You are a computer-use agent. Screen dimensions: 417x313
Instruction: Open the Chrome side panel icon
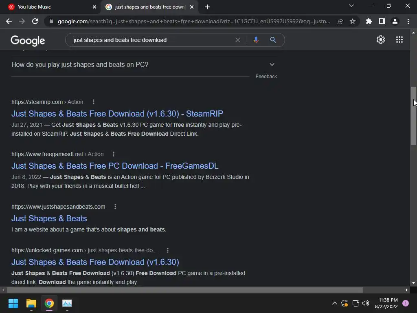coord(382,21)
